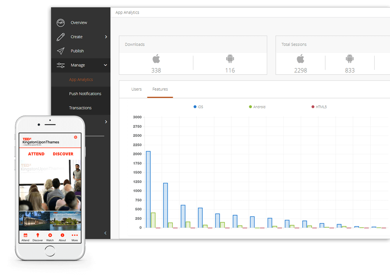
Task: Click the iOS sessions count 2298
Action: coord(300,71)
